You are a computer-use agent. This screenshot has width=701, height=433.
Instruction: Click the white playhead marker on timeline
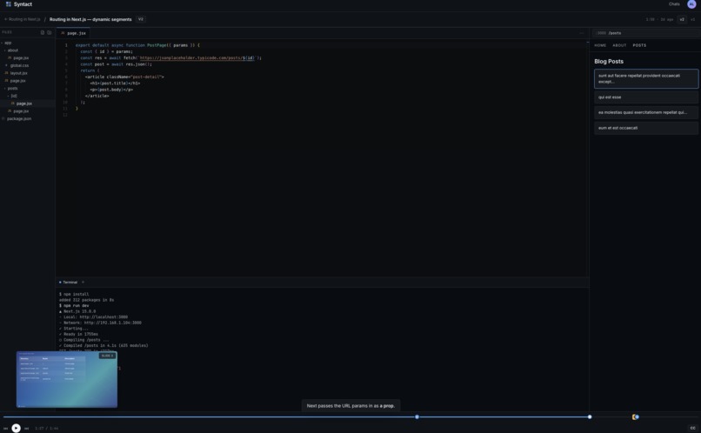coord(590,416)
